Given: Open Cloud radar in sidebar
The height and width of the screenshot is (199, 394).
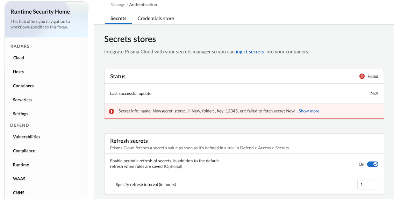Looking at the screenshot, I should [19, 58].
